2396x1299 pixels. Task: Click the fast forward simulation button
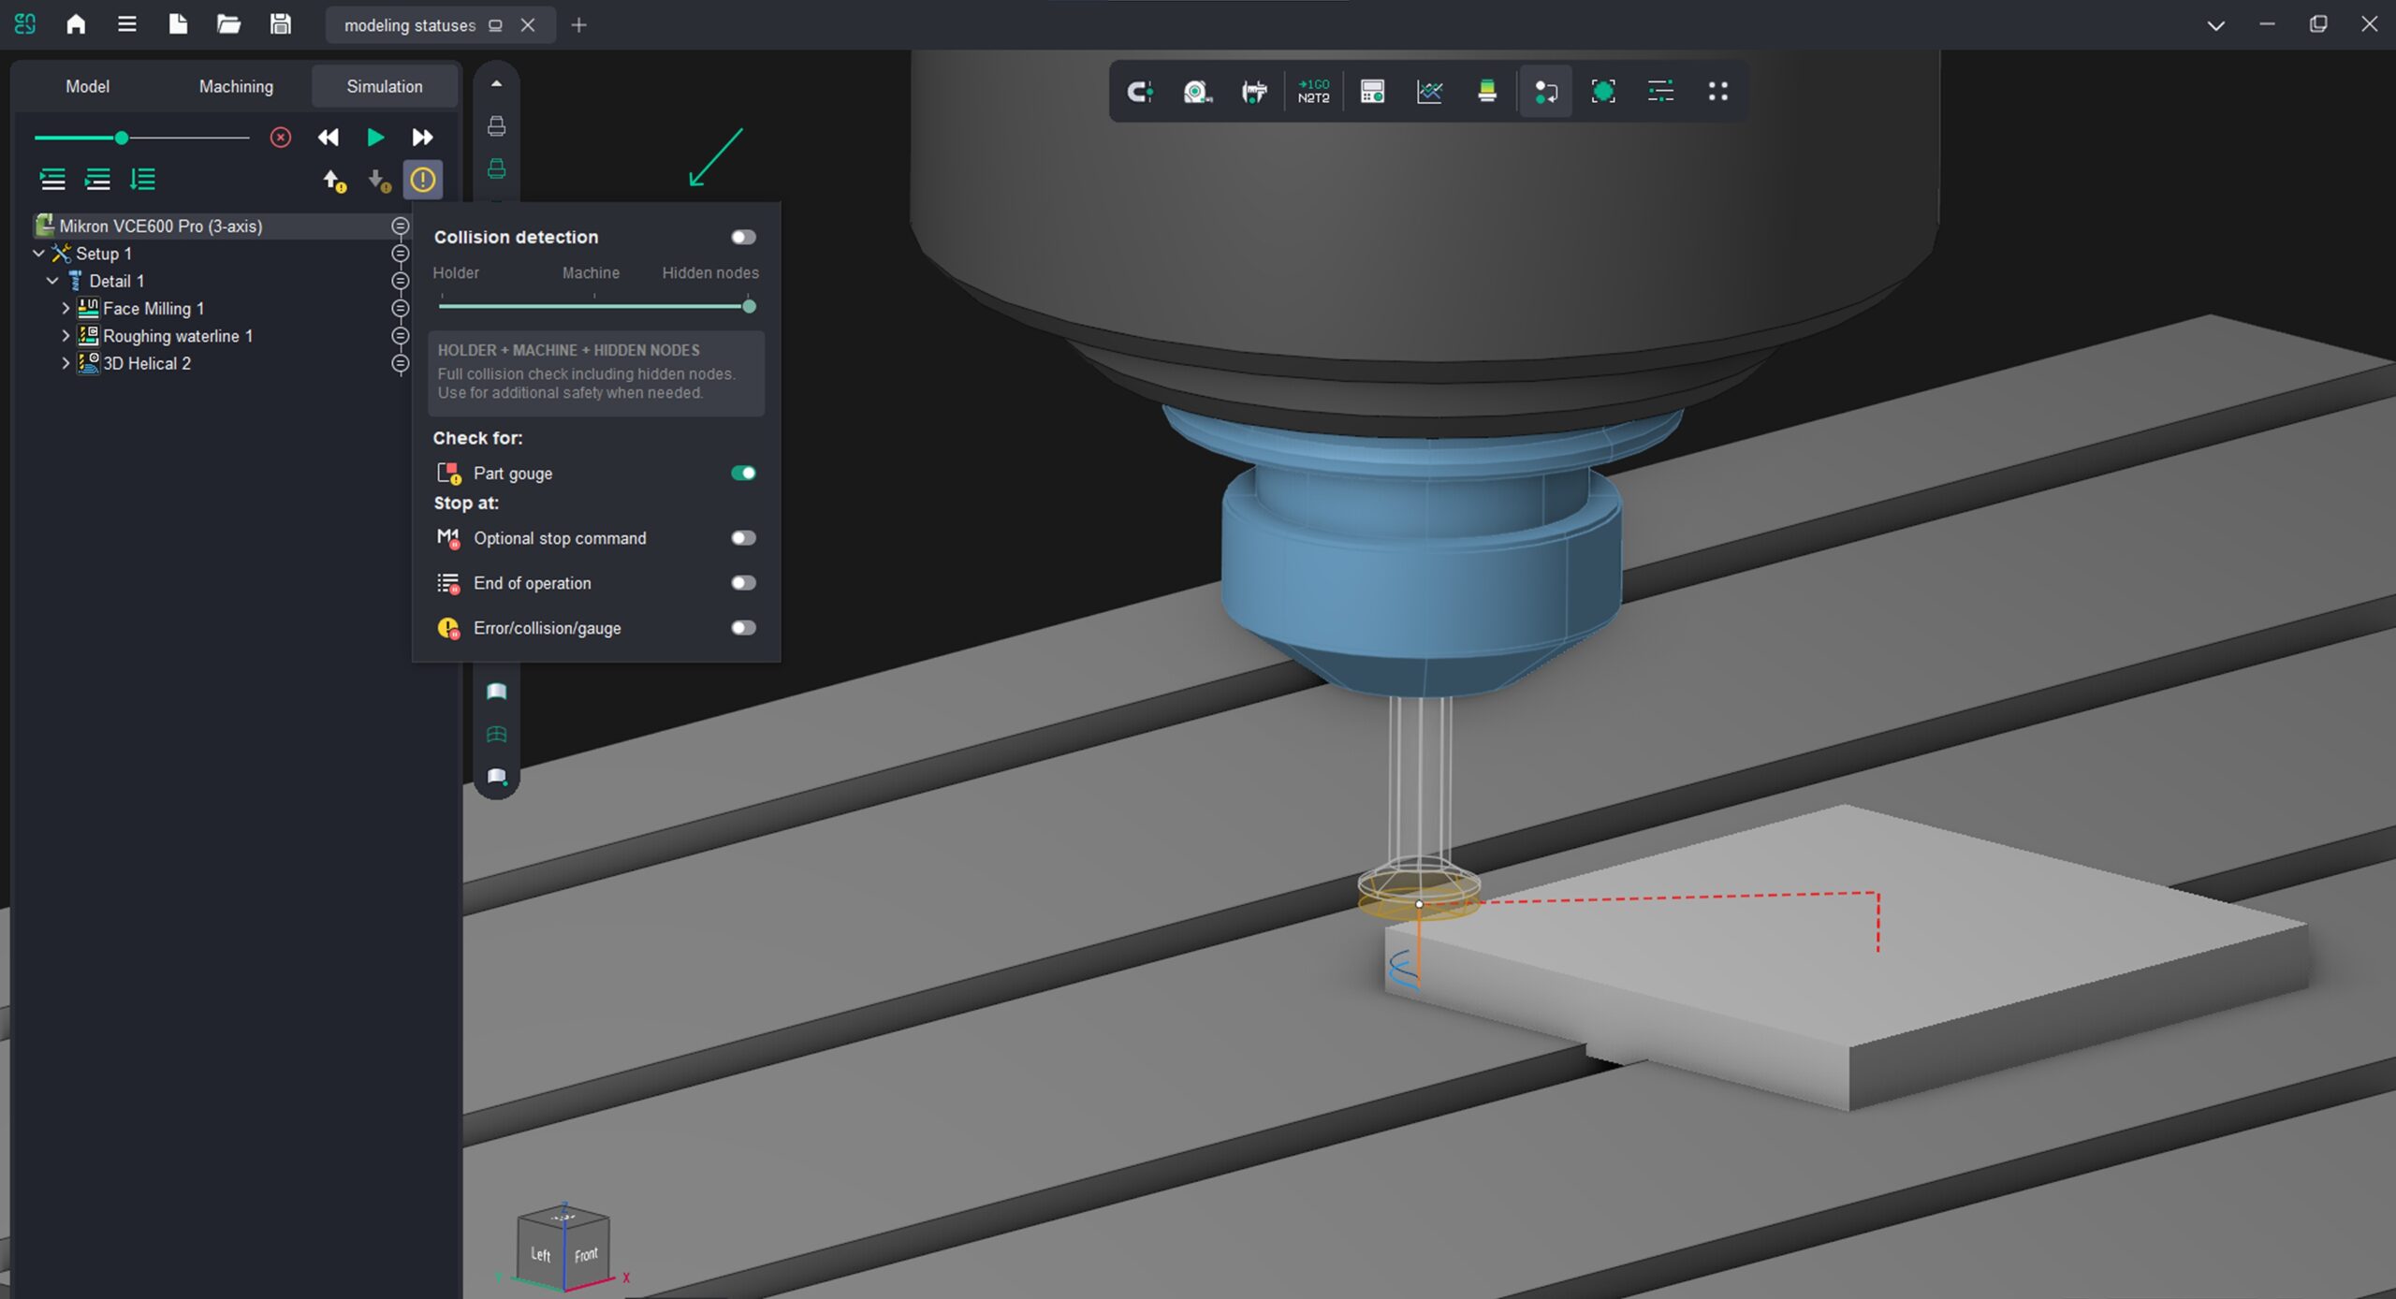tap(422, 138)
